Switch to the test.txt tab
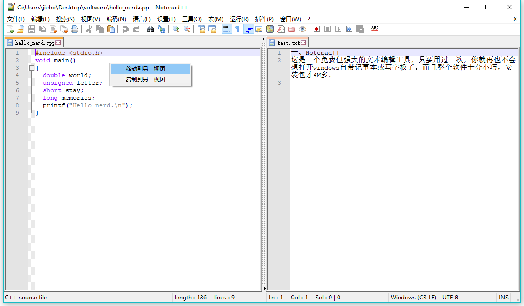Screen dimensions: 524x306 click(x=288, y=41)
